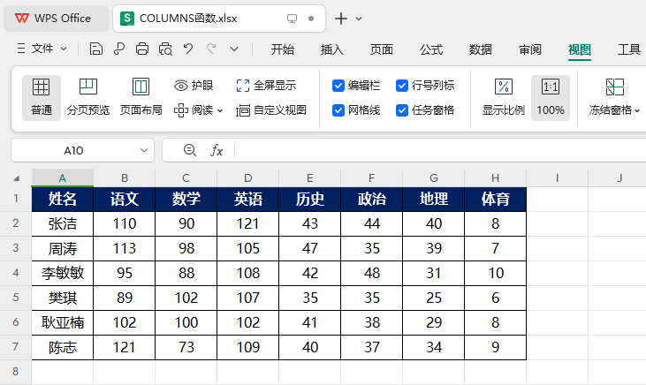Click the Redo arrow icon
This screenshot has height=385, width=646.
[211, 49]
